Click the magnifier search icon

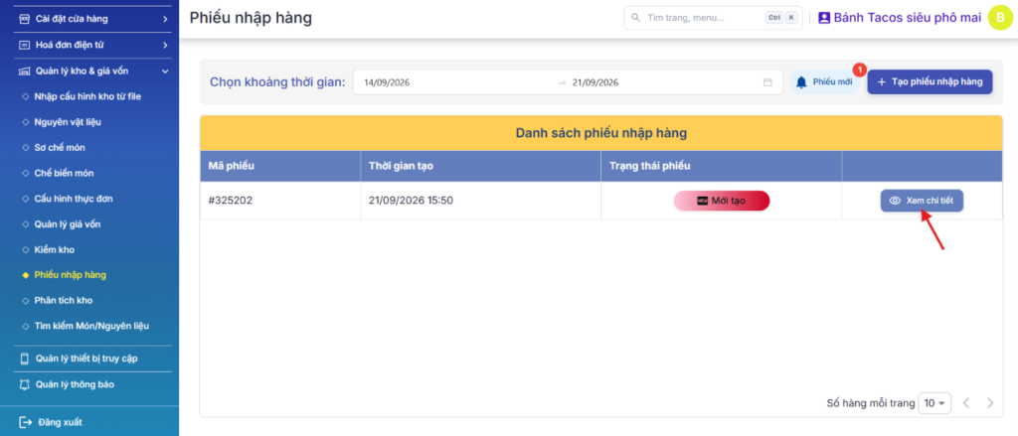(635, 18)
